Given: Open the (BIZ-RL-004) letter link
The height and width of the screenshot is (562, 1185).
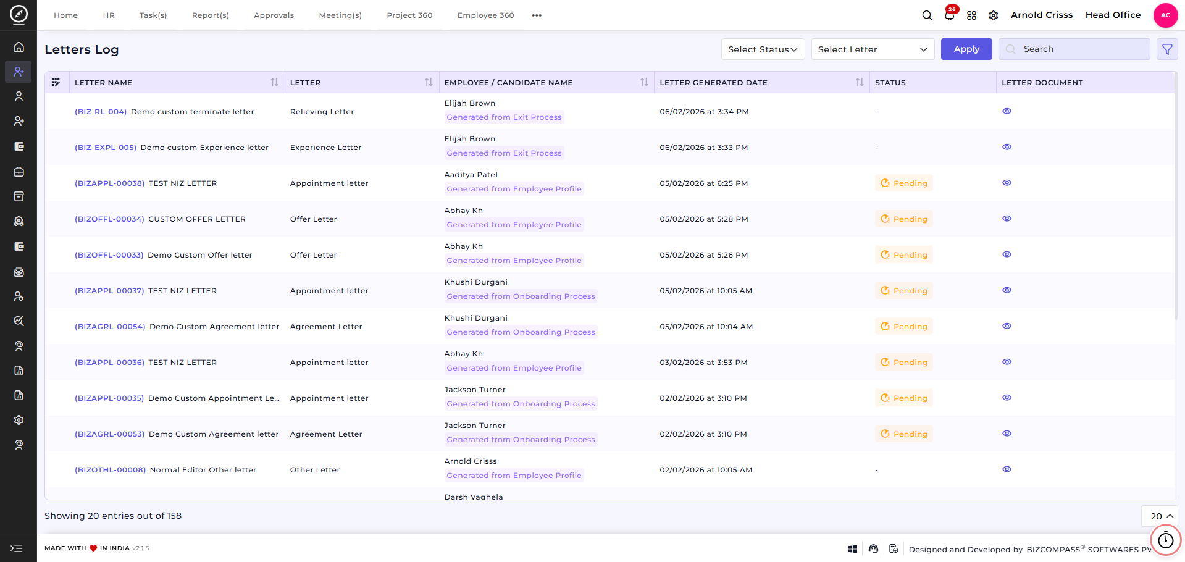Looking at the screenshot, I should point(101,112).
